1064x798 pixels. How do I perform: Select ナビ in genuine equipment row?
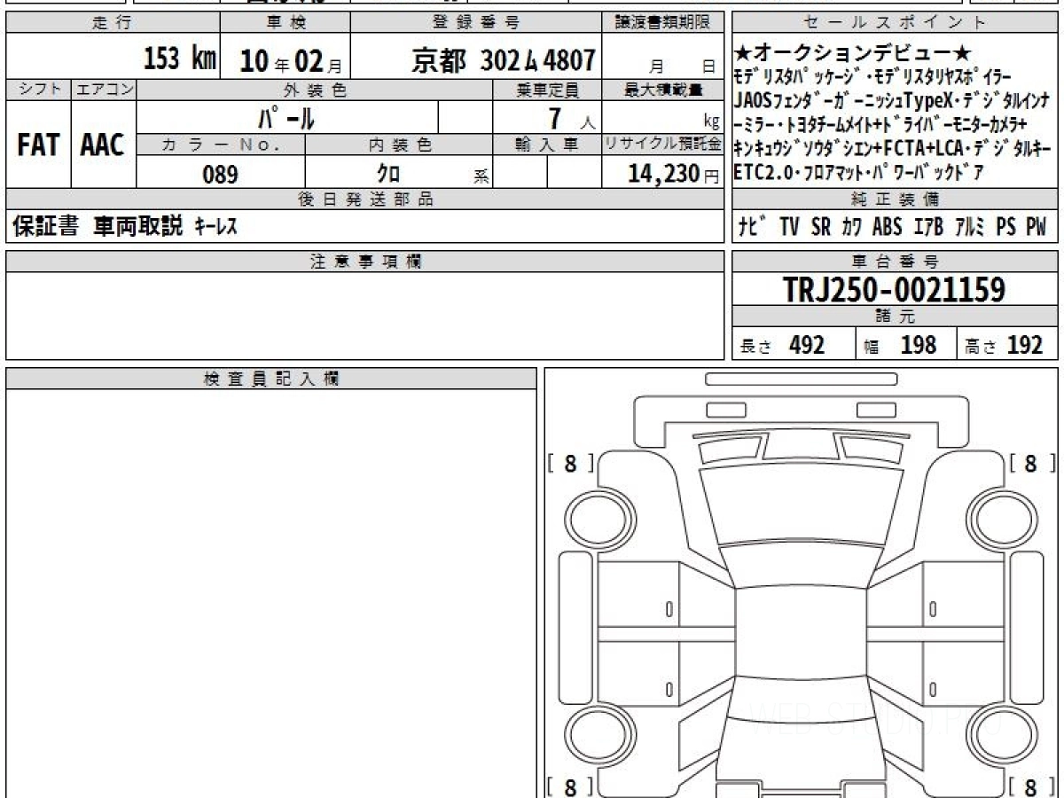754,227
